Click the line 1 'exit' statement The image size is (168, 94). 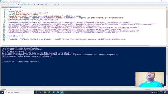tap(9, 10)
